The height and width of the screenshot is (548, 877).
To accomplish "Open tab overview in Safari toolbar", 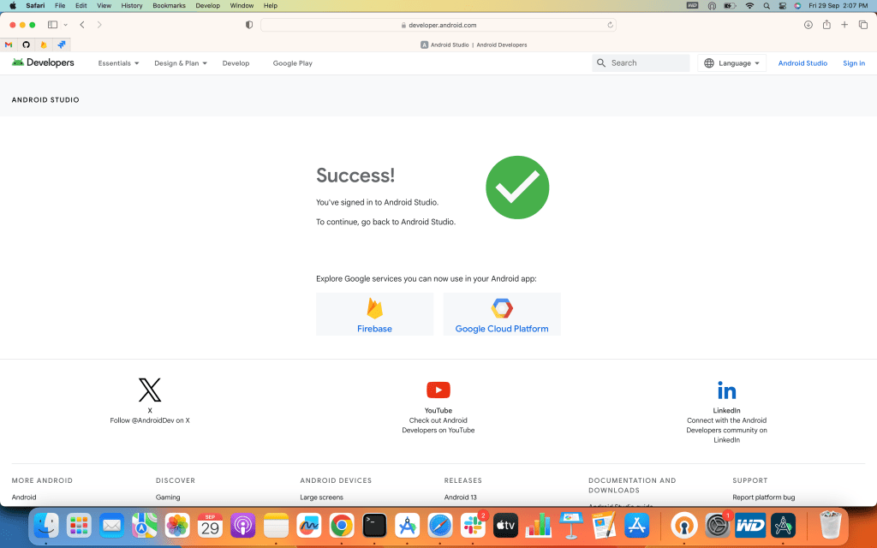I will (x=862, y=25).
